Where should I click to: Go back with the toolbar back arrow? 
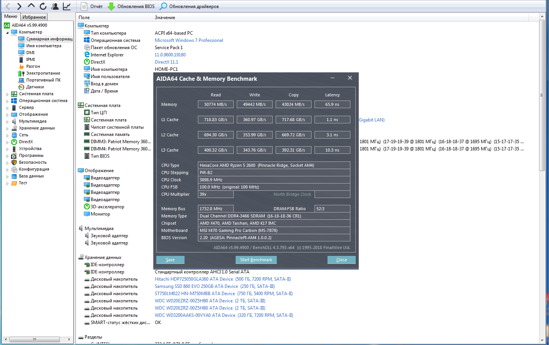click(x=8, y=6)
